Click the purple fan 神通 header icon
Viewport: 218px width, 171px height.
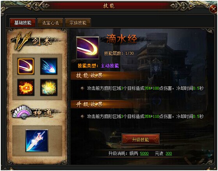click(22, 112)
